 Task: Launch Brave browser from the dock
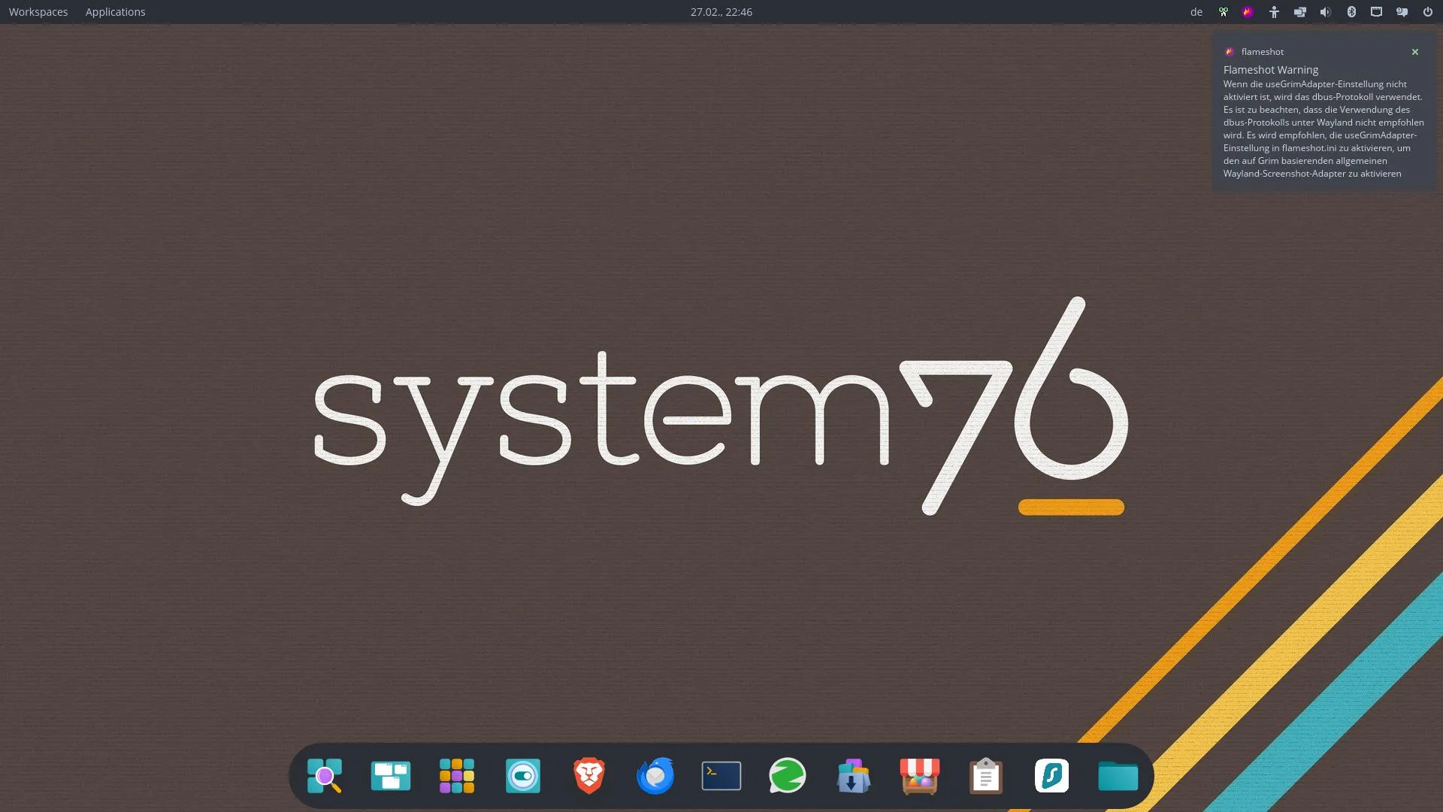[589, 776]
